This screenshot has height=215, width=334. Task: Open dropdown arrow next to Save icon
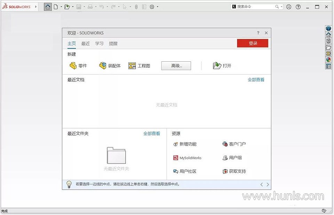tap(84, 7)
